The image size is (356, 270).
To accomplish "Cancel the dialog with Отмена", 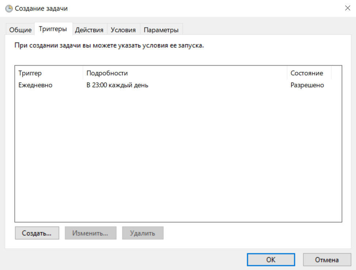I will pos(327,260).
